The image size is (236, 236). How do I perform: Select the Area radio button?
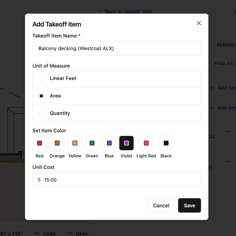pyautogui.click(x=41, y=96)
